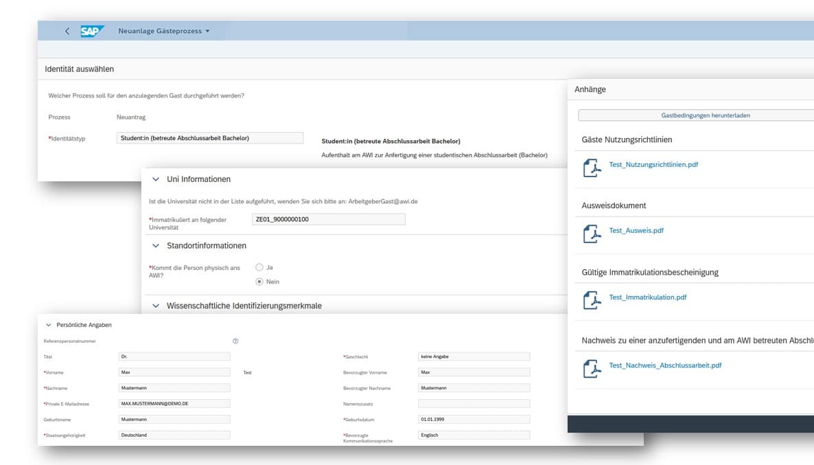Collapse Wissenschaftliche Identifizierungsmerkmale section
The image size is (814, 465).
[x=155, y=306]
